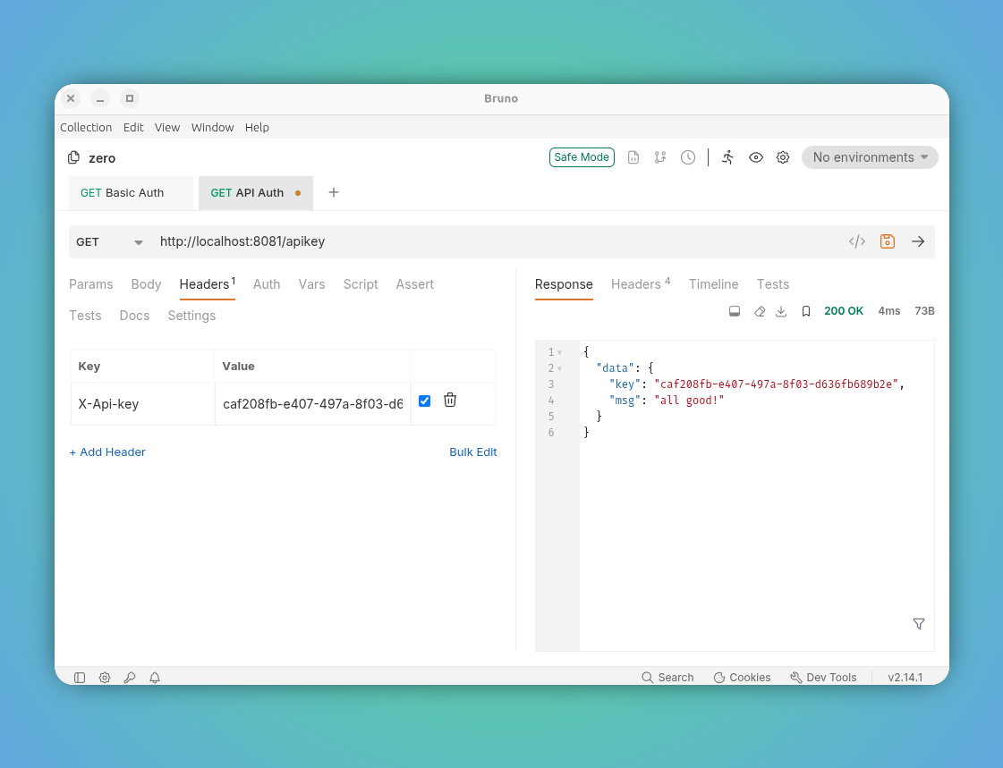Screen dimensions: 1003x768
Task: Click the Add Header link
Action: click(107, 452)
